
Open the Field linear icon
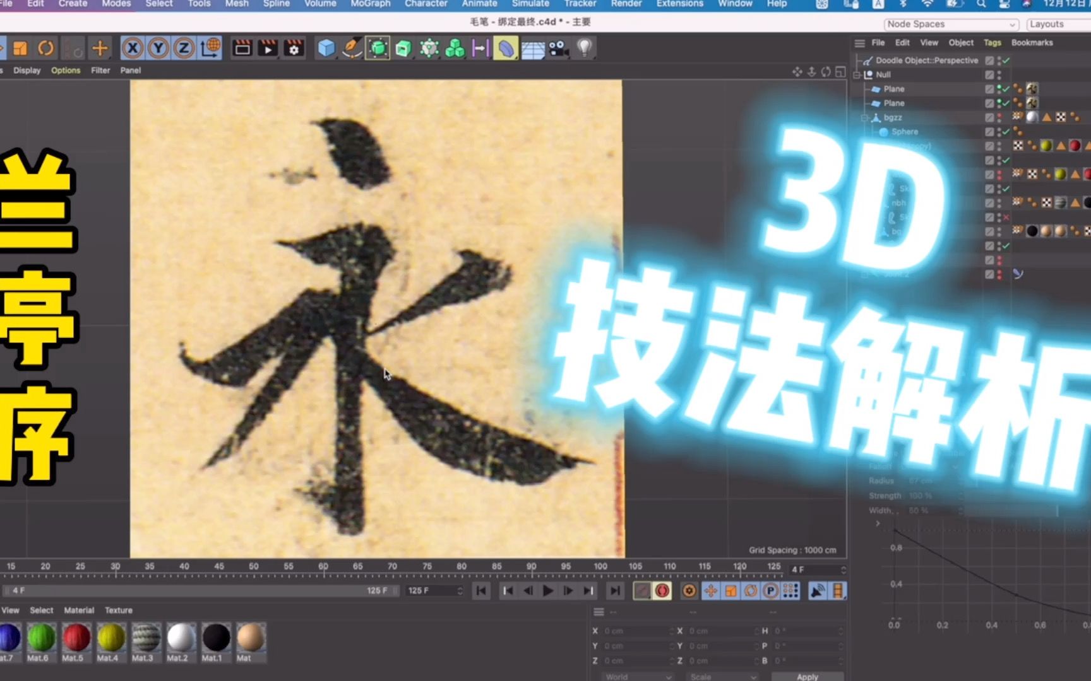480,48
